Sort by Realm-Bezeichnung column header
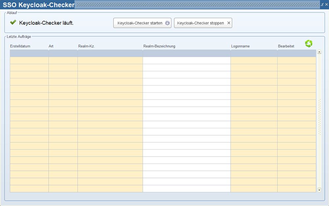Viewport: 329px width, 206px height. click(159, 46)
